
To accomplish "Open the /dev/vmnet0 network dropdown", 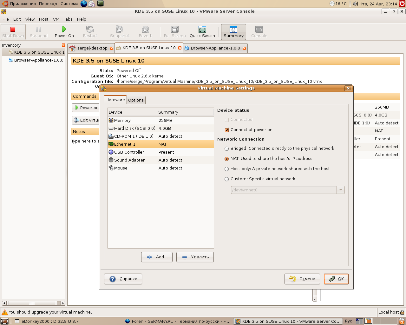I will [341, 190].
